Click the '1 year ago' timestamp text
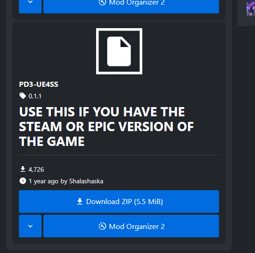 (43, 181)
